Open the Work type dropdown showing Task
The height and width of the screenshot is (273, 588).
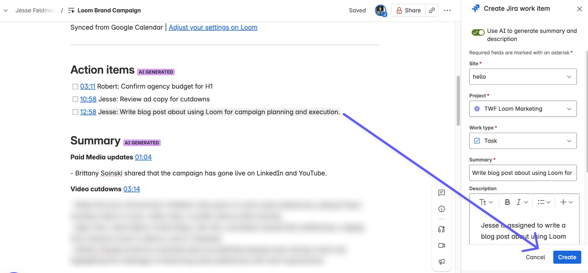click(523, 141)
